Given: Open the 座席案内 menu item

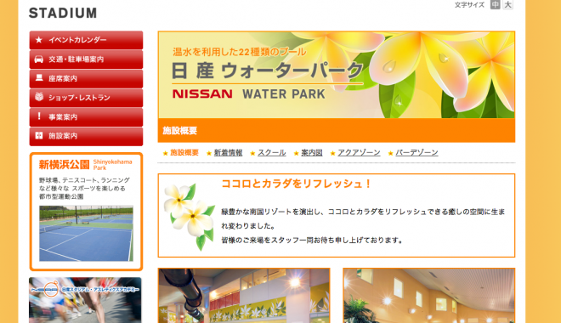Looking at the screenshot, I should (86, 79).
